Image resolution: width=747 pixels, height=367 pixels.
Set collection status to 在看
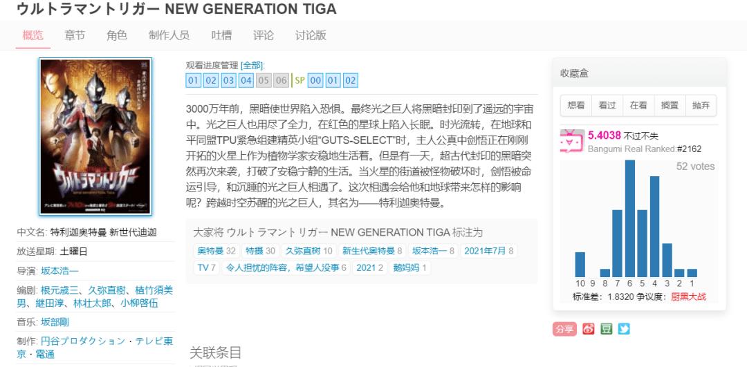(x=638, y=105)
